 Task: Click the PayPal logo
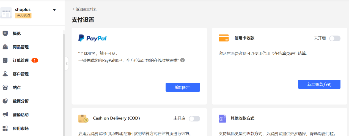tap(92, 38)
